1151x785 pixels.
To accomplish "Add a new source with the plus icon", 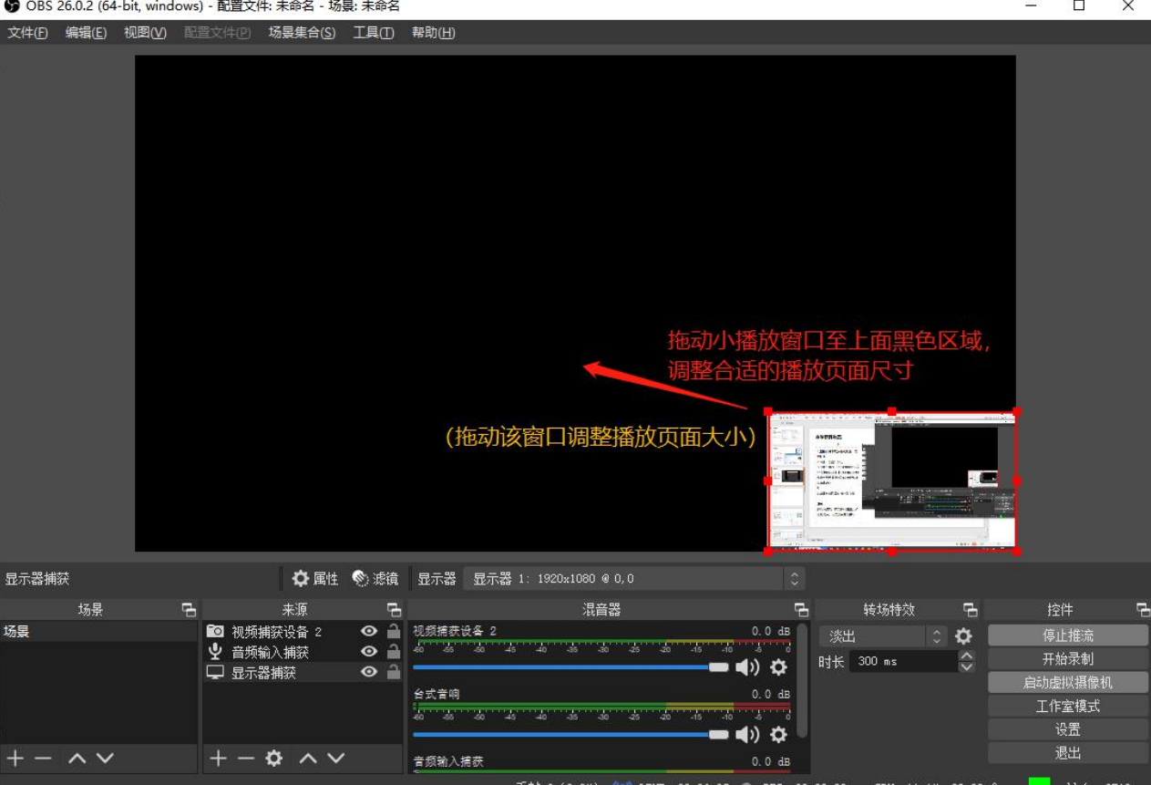I will click(x=218, y=759).
